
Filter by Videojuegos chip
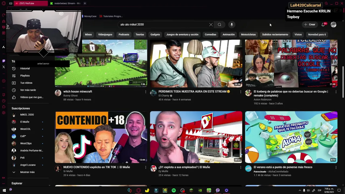[105, 34]
